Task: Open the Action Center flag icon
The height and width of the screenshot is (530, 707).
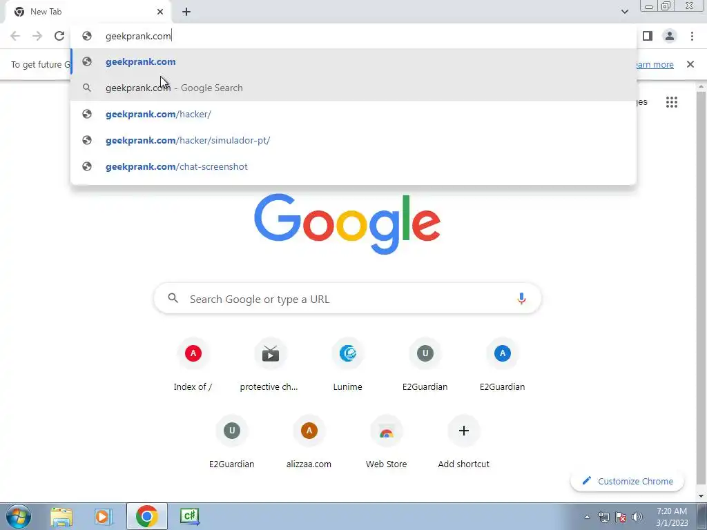Action: pyautogui.click(x=621, y=517)
